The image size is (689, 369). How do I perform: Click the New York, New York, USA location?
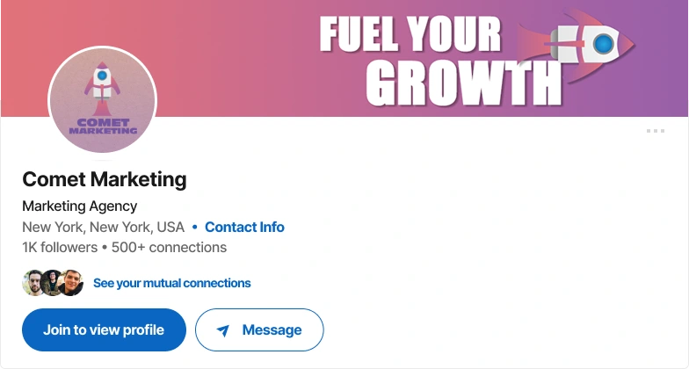[x=104, y=227]
